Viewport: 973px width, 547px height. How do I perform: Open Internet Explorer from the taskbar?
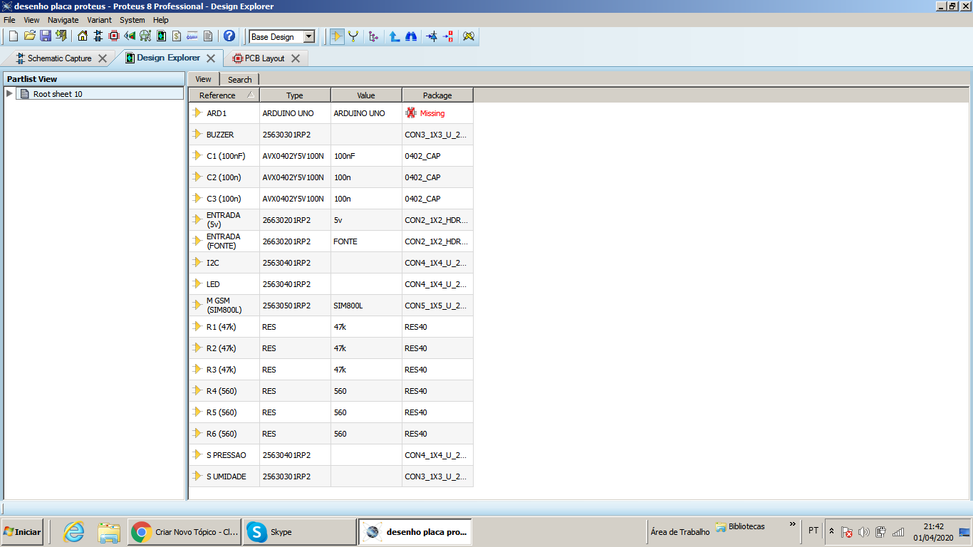[x=73, y=532]
